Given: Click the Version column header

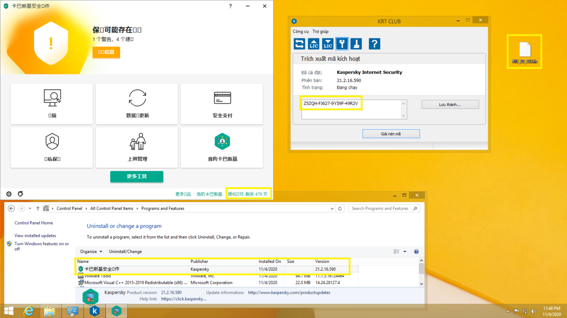Looking at the screenshot, I should coord(336,261).
